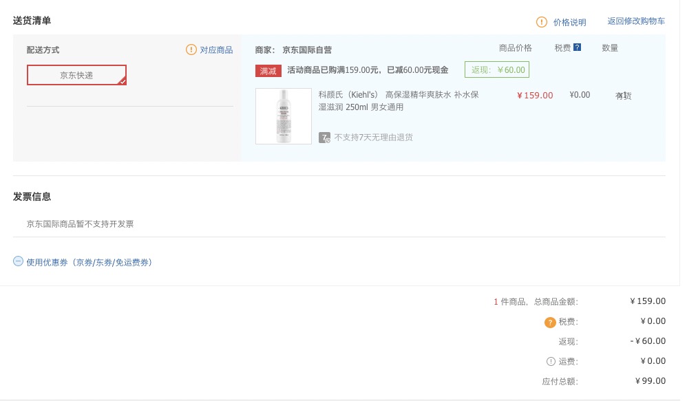The height and width of the screenshot is (401, 687).
Task: Click 不支持7天无理由退货 text
Action: pos(374,138)
